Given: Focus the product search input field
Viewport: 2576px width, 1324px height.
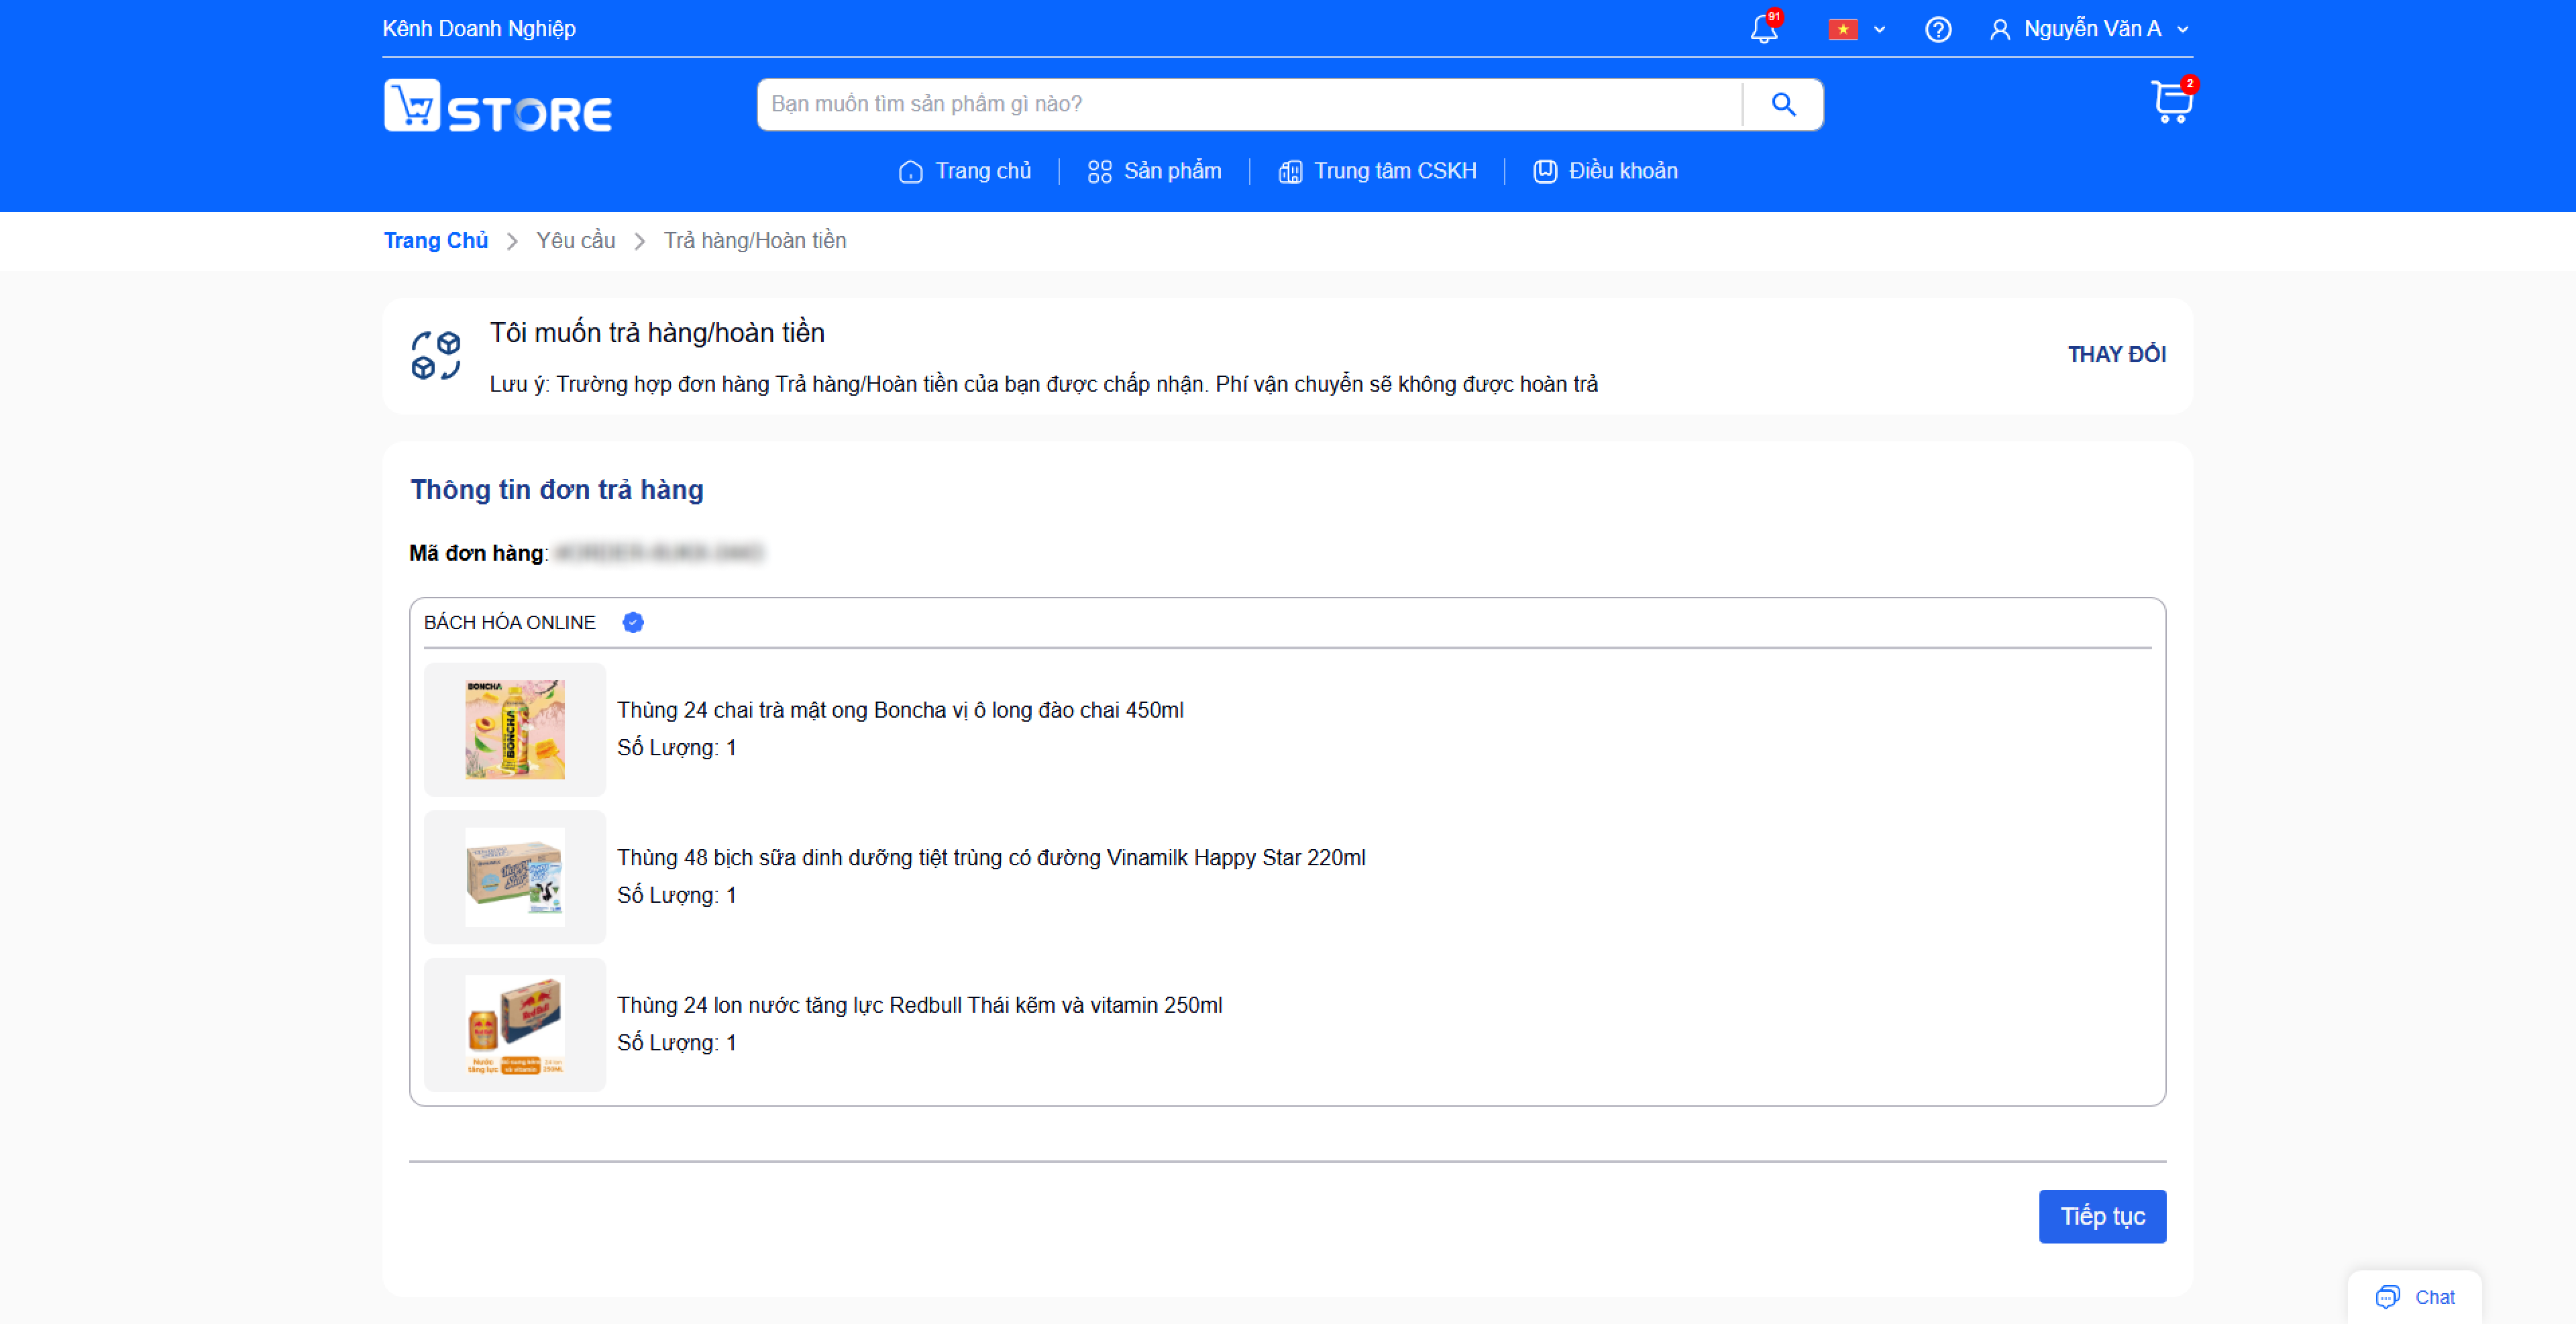Looking at the screenshot, I should point(1250,104).
